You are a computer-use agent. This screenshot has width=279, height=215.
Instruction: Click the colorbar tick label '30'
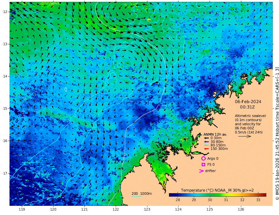[210, 200]
